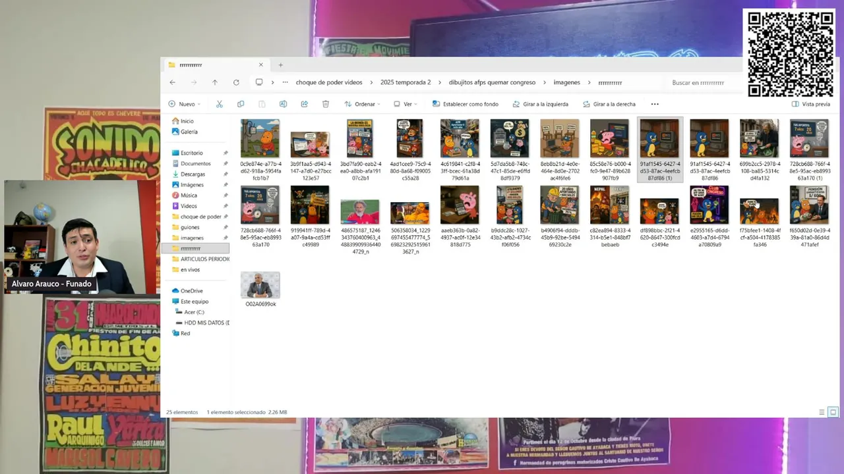The image size is (844, 474).
Task: Open a new tab with the plus
Action: tap(280, 65)
